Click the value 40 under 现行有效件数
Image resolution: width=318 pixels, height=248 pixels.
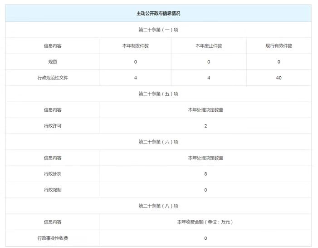279,78
